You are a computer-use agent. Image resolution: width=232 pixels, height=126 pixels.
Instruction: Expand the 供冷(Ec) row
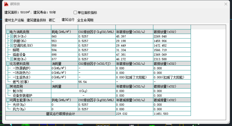click(12, 36)
